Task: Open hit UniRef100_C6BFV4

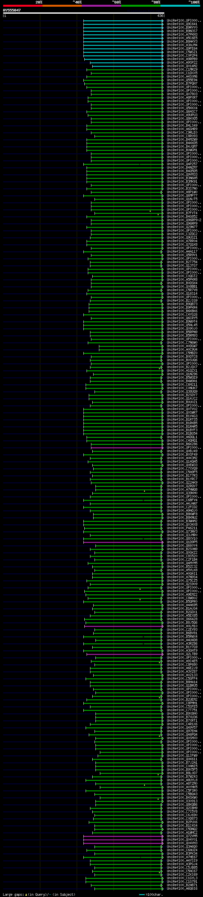Action: 182,500
